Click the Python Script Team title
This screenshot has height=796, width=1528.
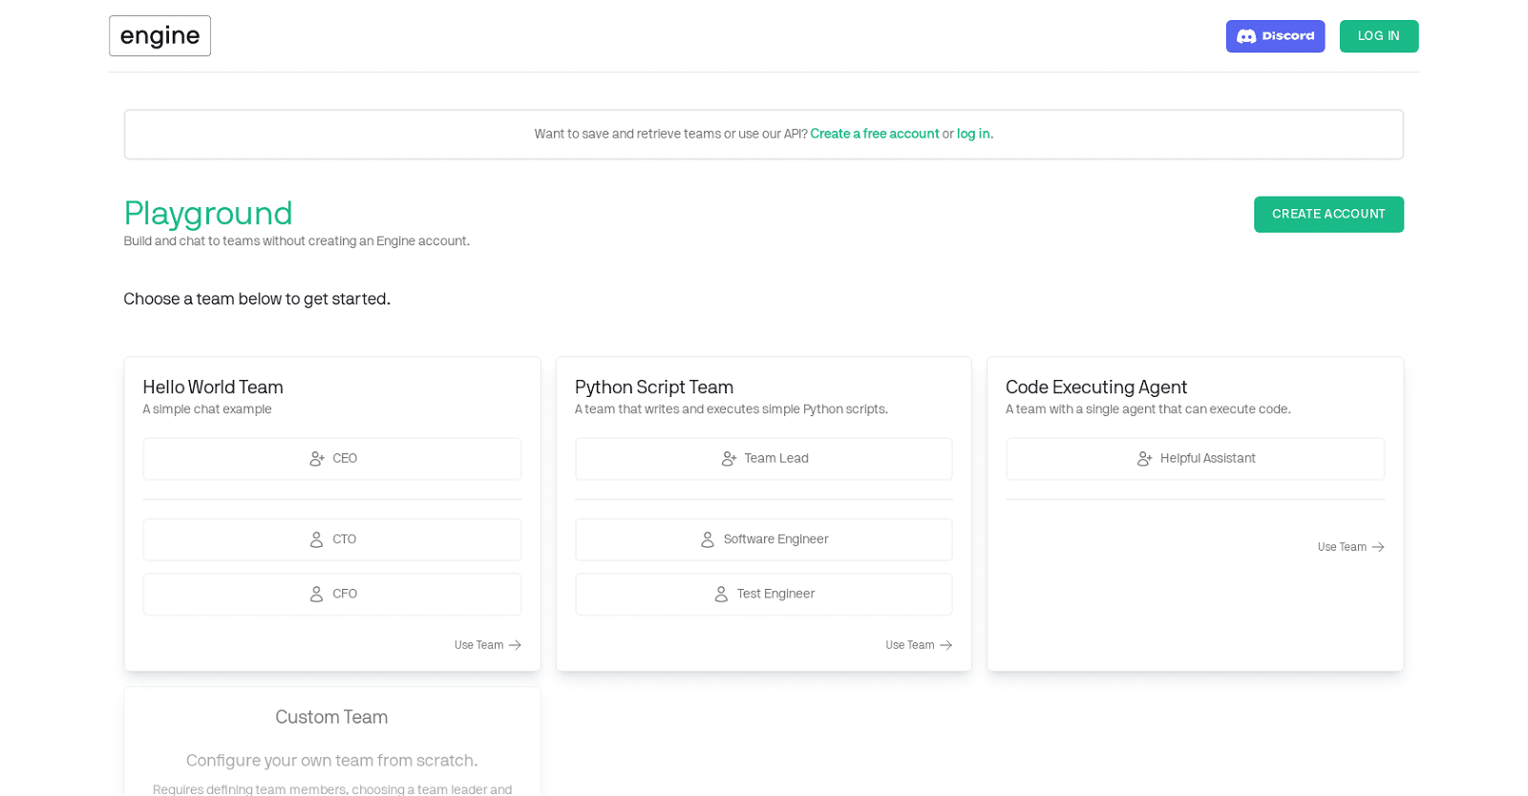coord(653,387)
